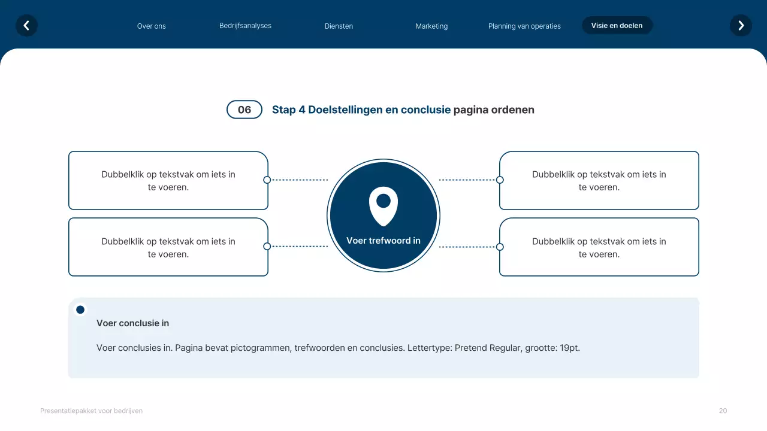Click the connector dot on the upper-right text box

pos(499,180)
